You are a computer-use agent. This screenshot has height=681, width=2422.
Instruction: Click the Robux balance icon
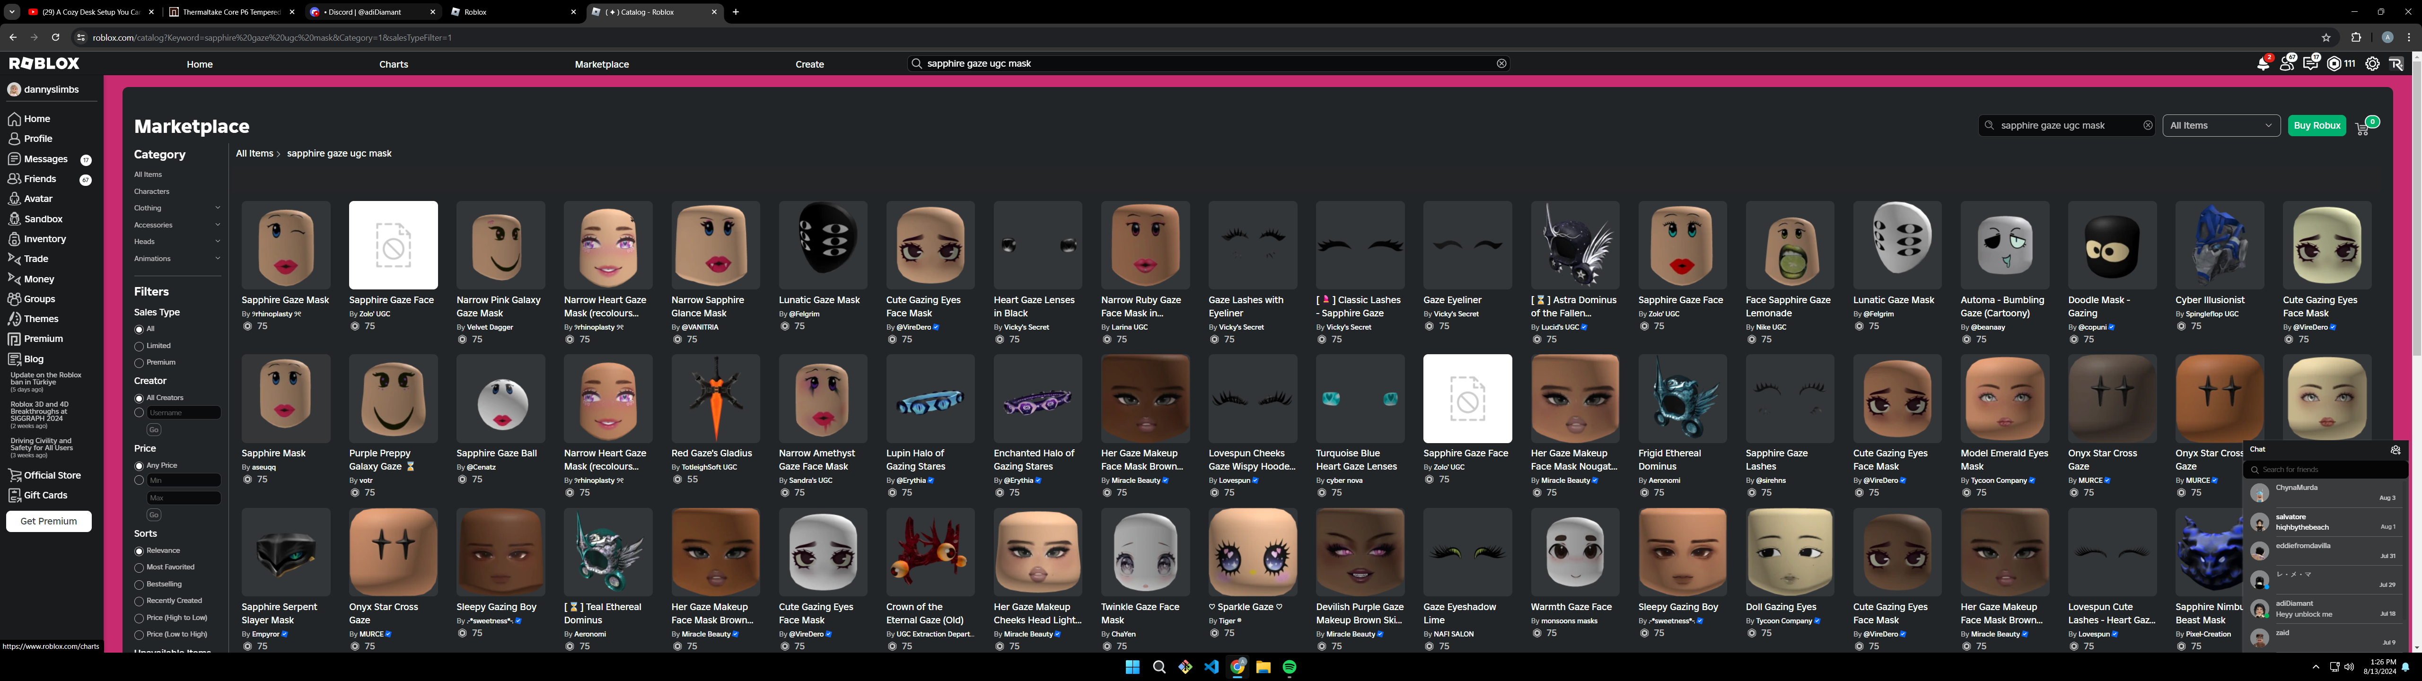[x=2334, y=64]
